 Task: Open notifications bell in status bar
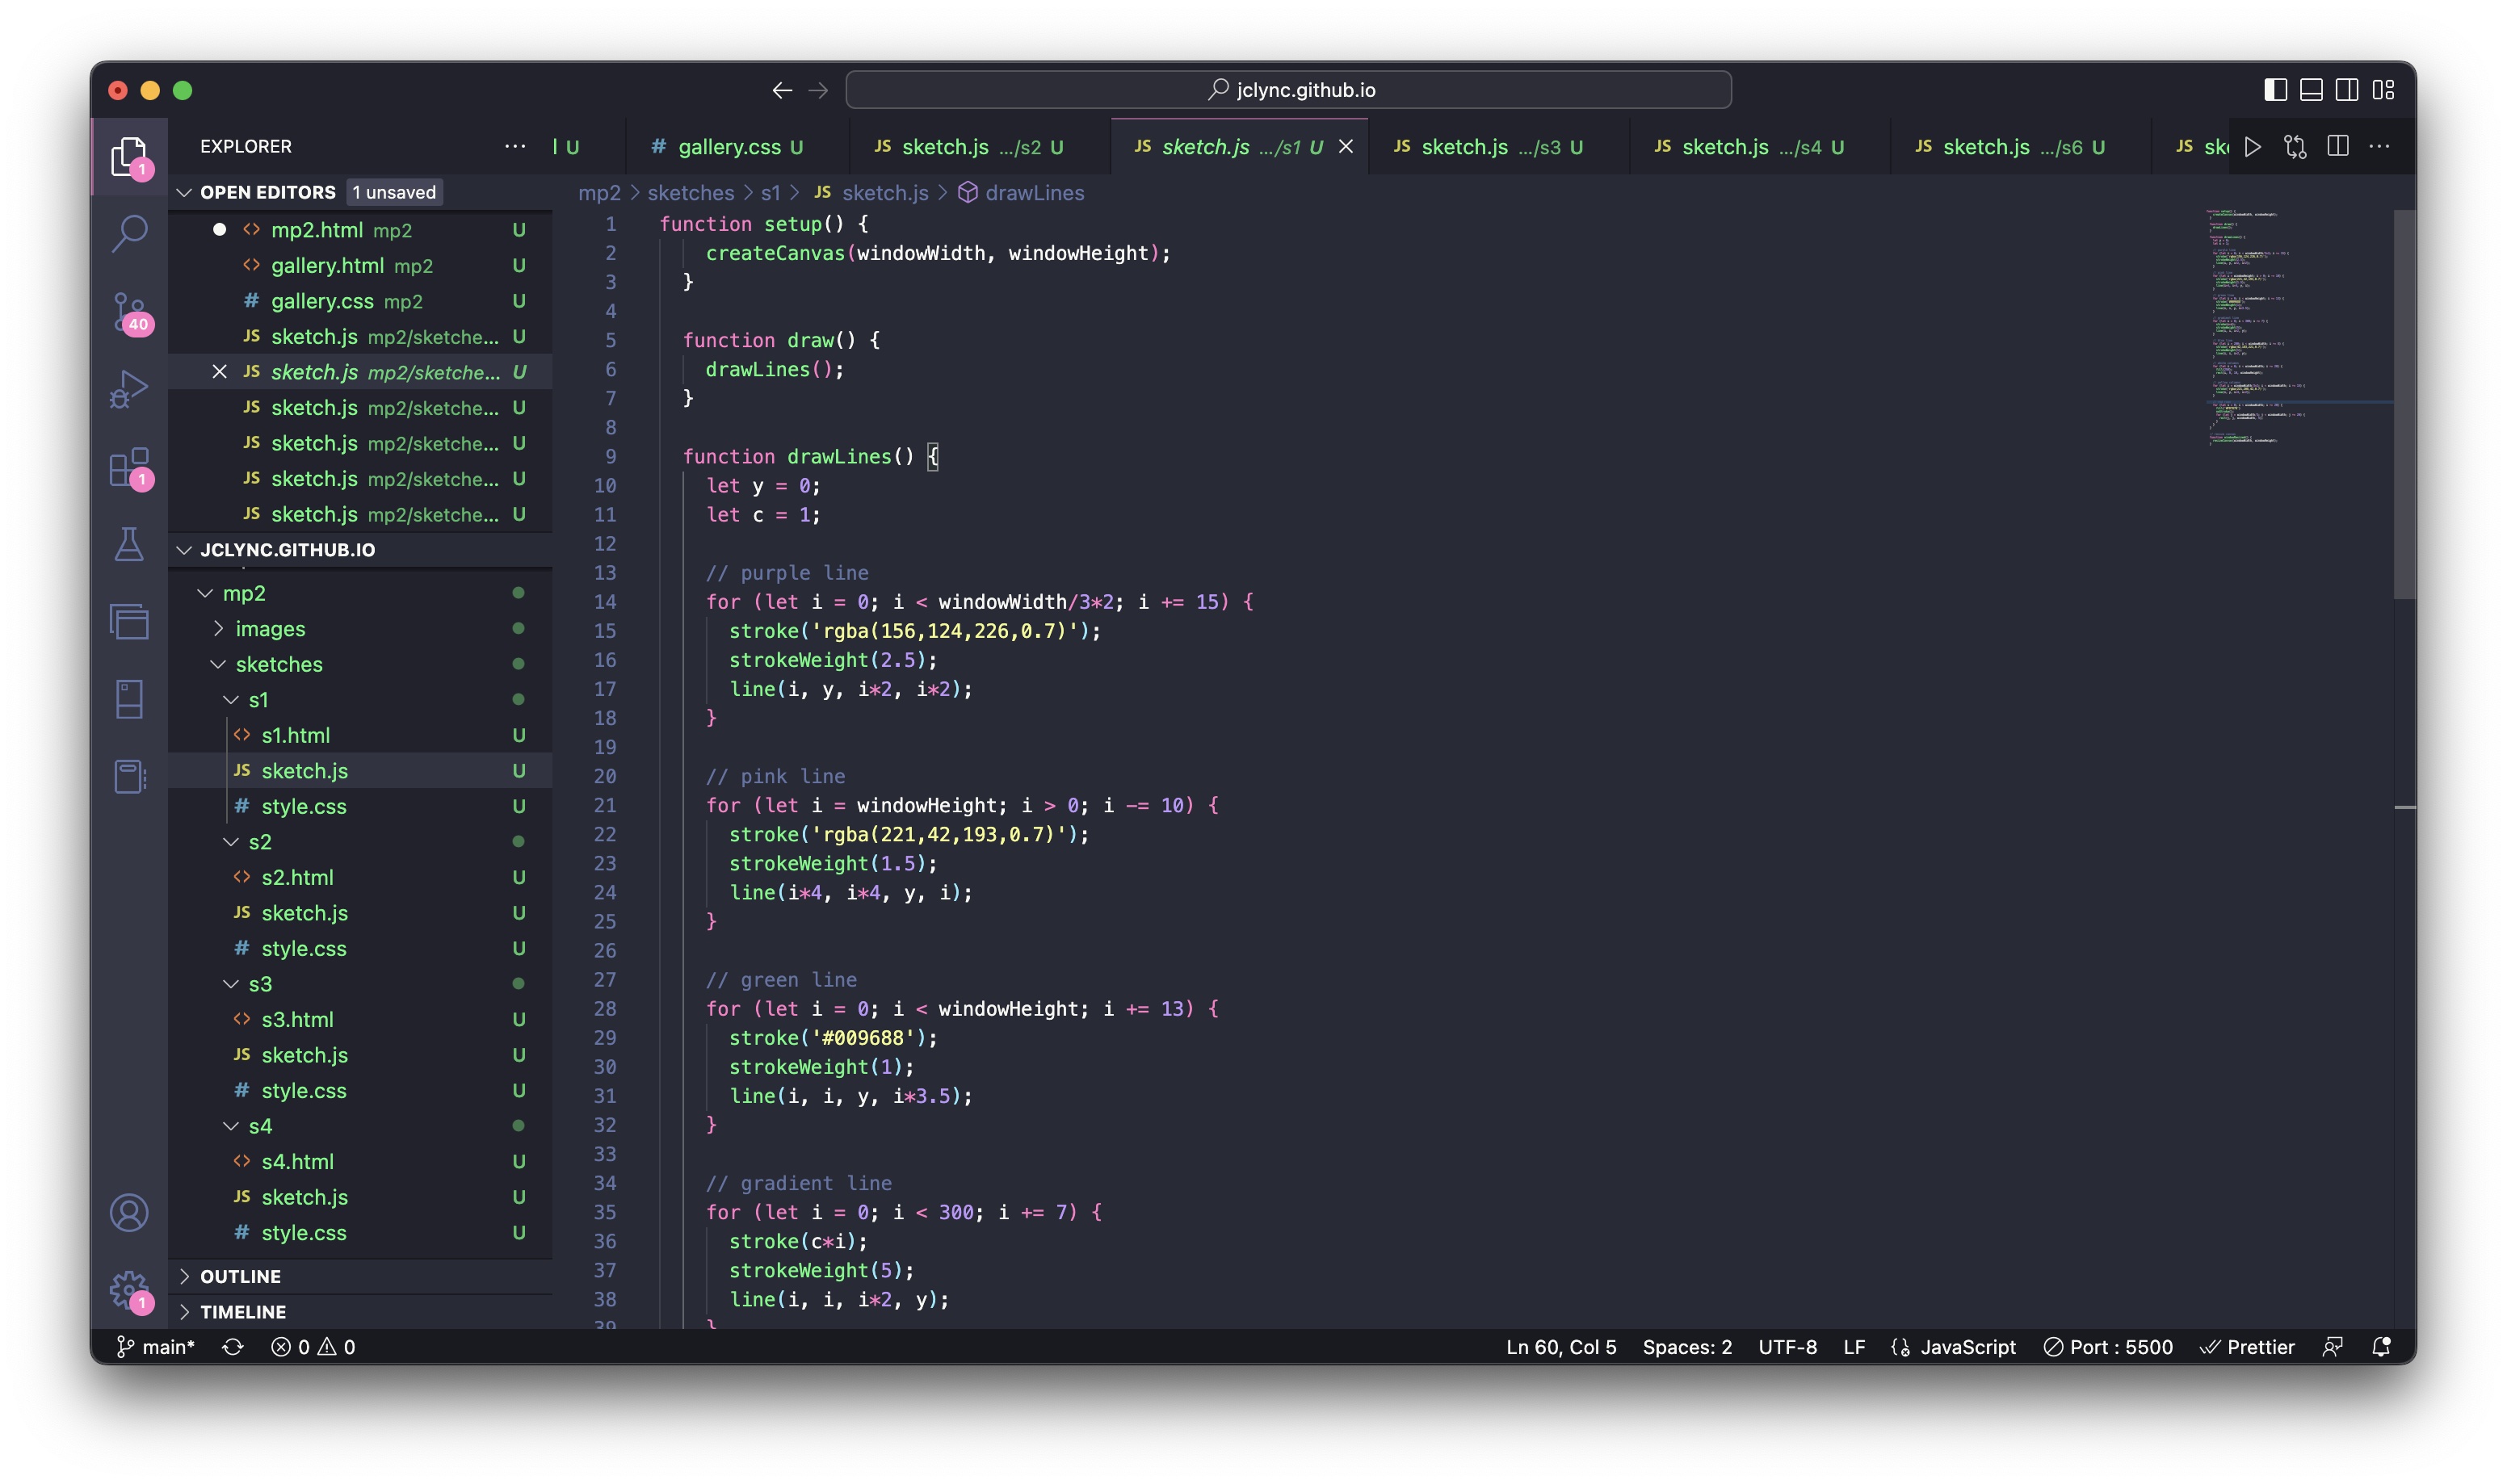[2381, 1347]
